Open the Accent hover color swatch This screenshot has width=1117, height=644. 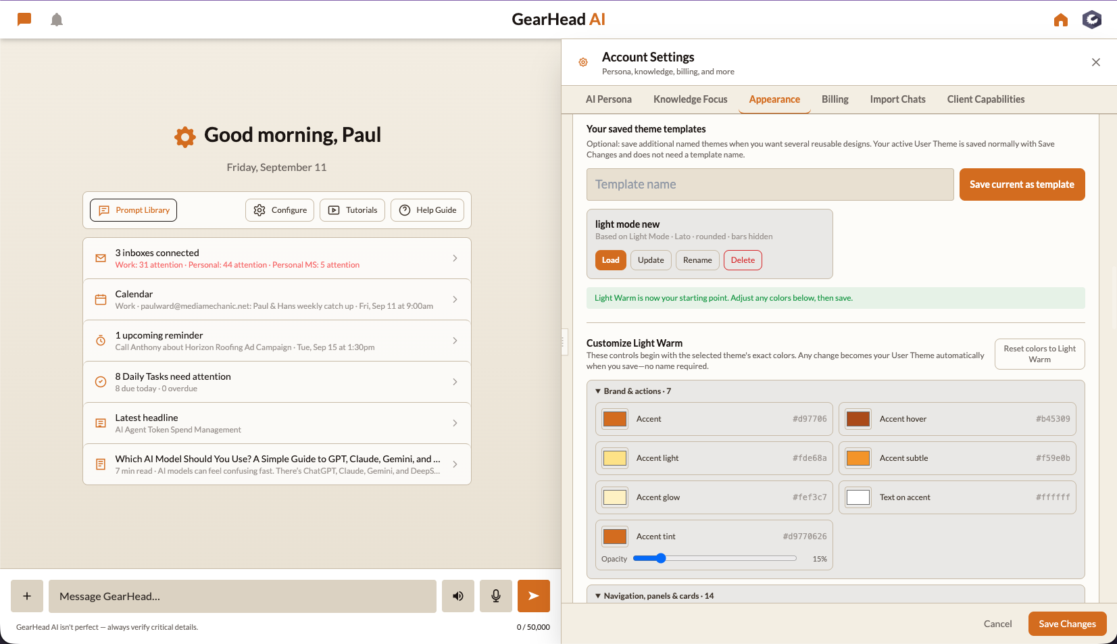(x=858, y=419)
